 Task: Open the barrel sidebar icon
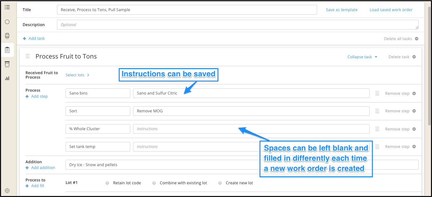click(x=7, y=36)
